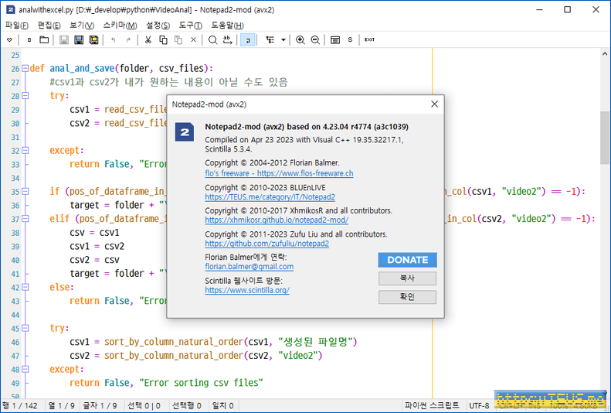Open the folding options dropdown arrow
The width and height of the screenshot is (611, 413).
pyautogui.click(x=283, y=39)
